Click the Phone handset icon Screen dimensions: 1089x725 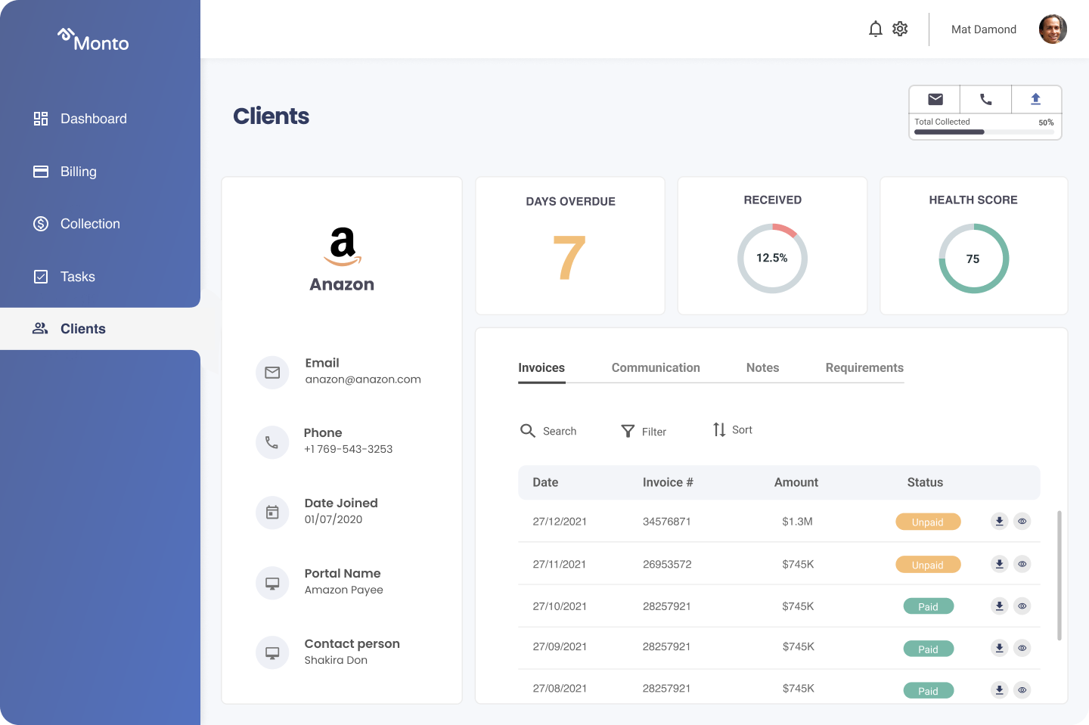272,442
